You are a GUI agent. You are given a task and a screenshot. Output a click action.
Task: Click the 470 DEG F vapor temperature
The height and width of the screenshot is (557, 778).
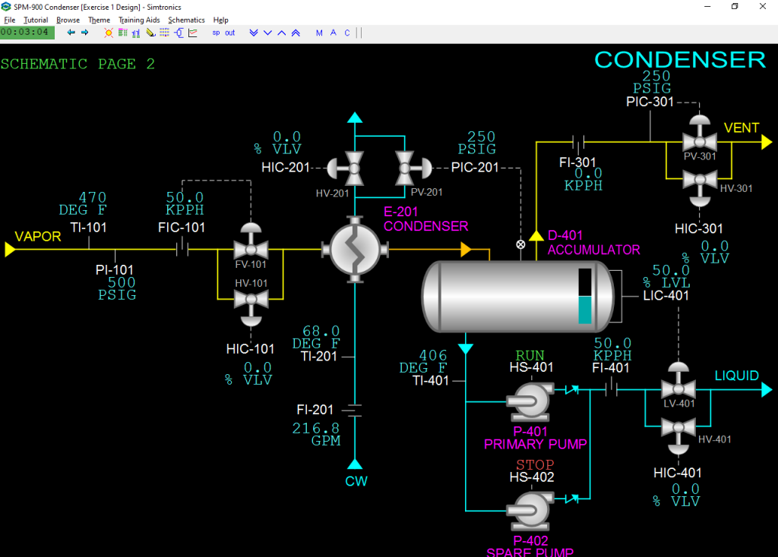coord(83,203)
